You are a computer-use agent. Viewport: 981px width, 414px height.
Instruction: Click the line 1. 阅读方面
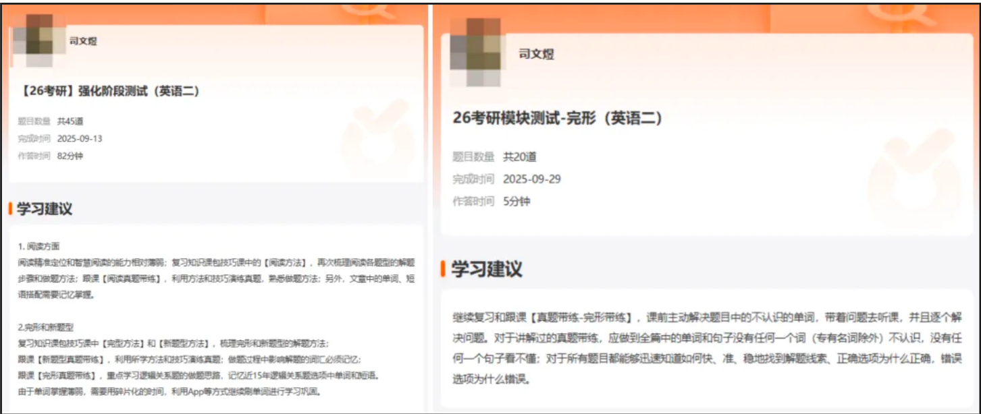pyautogui.click(x=39, y=247)
